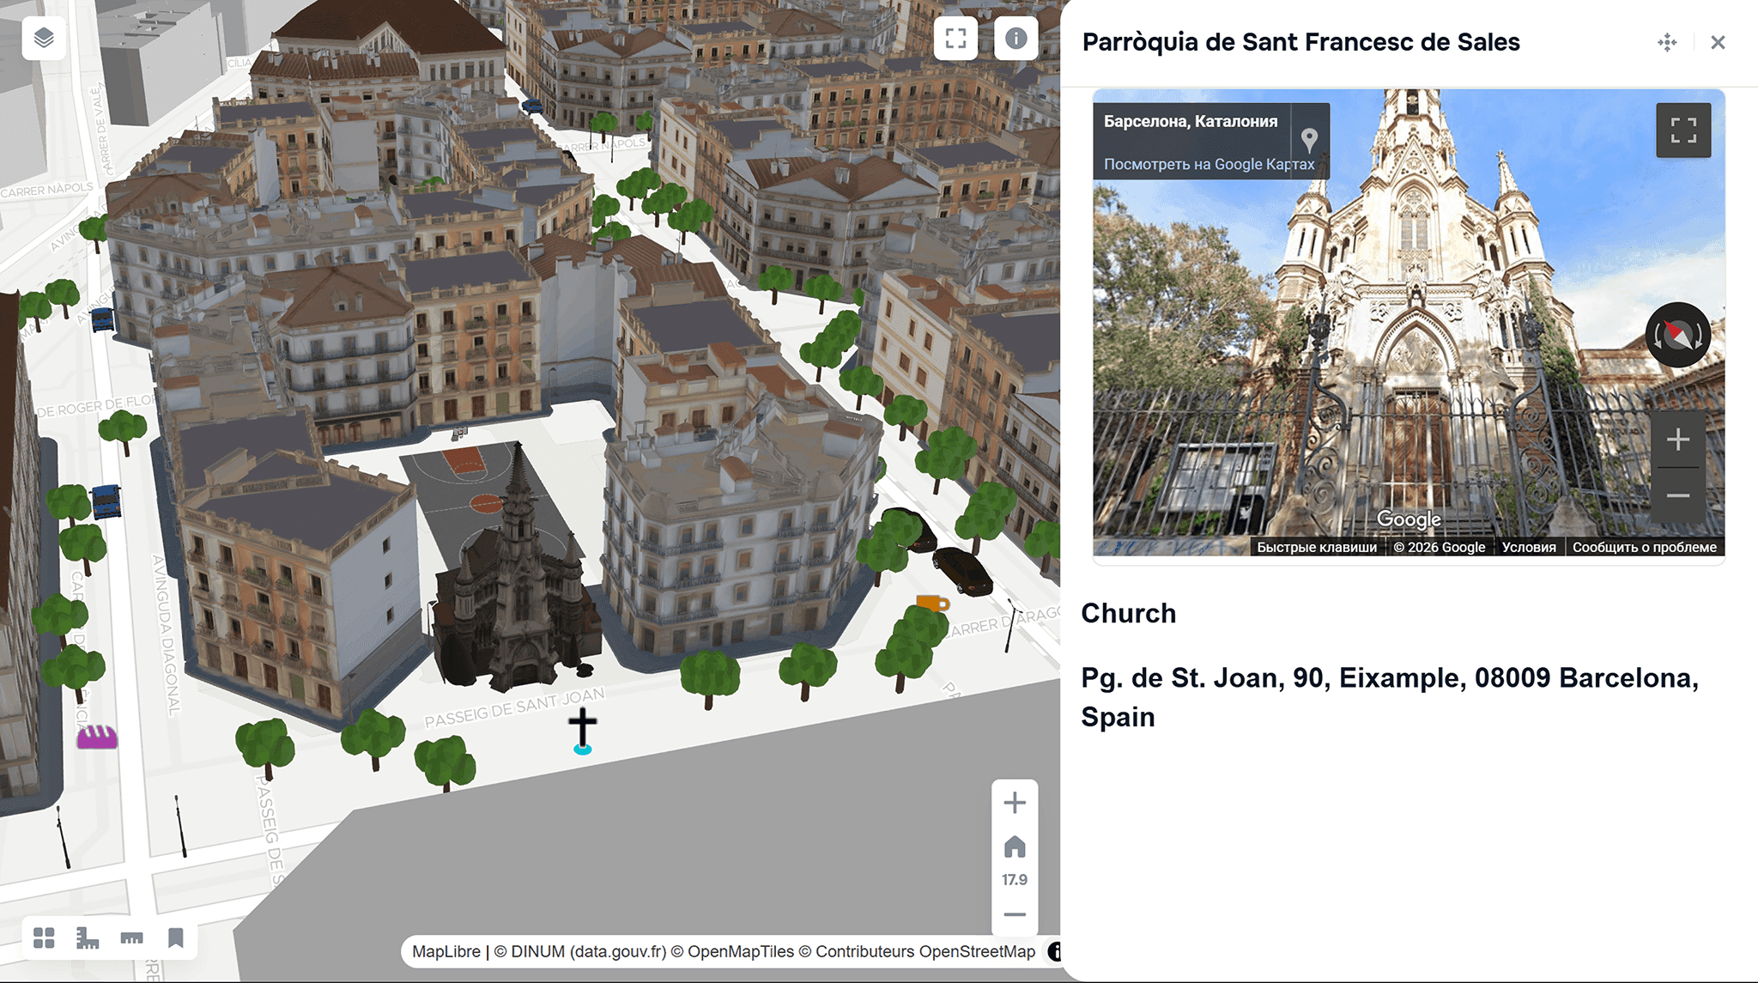Expand Street View to fullscreen
1758x983 pixels.
pos(1683,130)
